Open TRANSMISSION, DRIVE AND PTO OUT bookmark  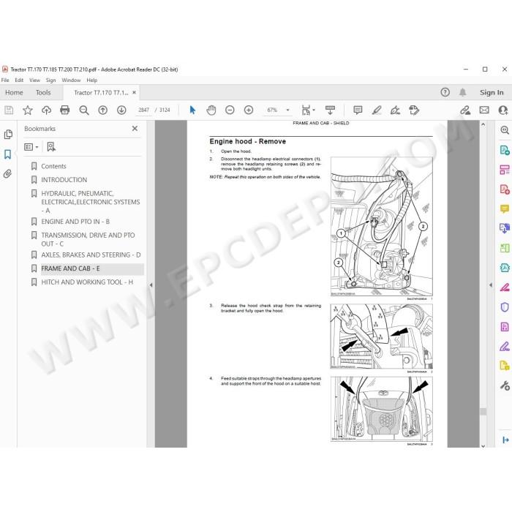pos(88,239)
